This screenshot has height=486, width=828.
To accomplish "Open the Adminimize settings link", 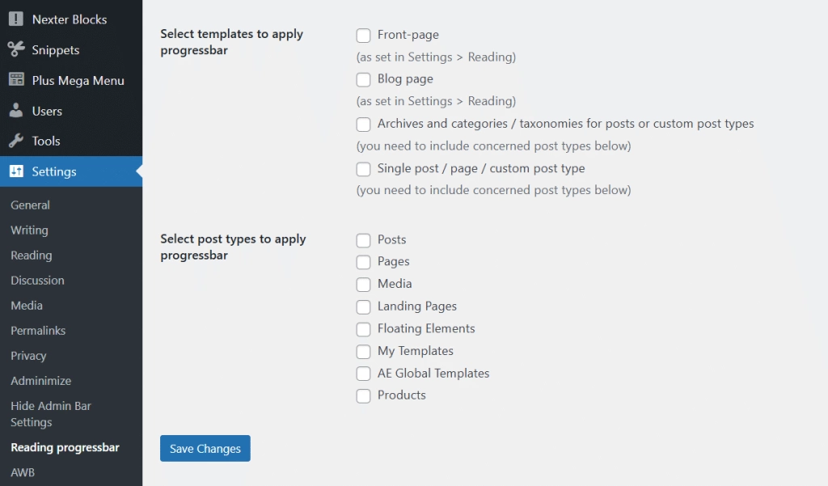I will coord(40,381).
